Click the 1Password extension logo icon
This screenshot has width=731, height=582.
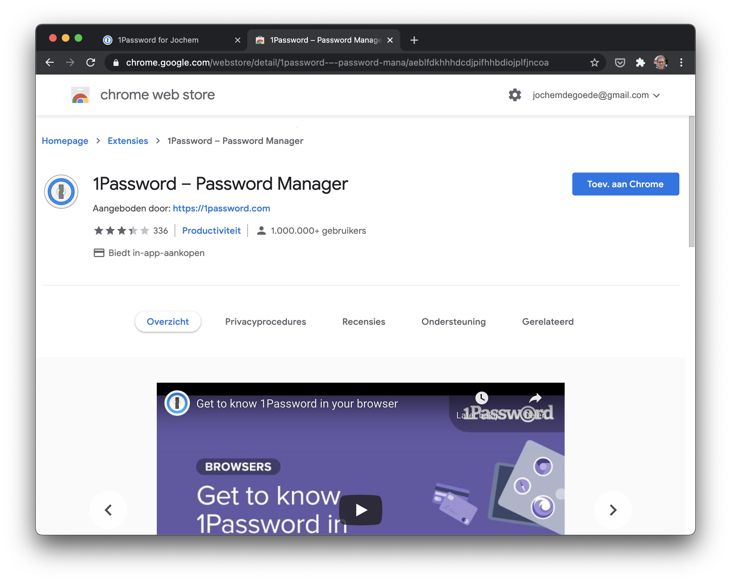[61, 192]
